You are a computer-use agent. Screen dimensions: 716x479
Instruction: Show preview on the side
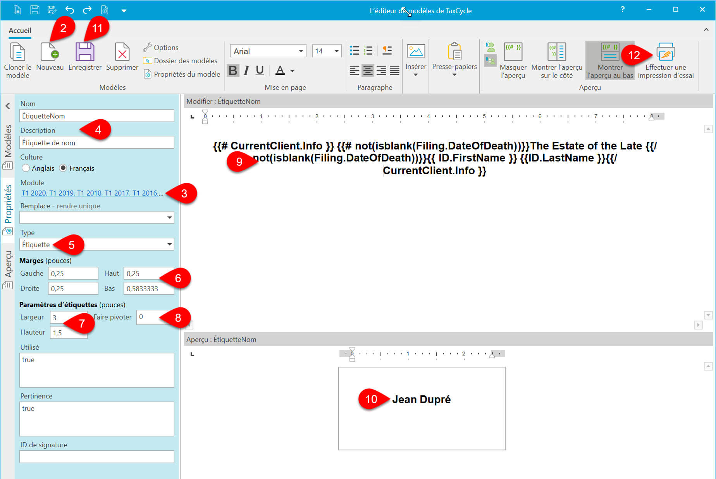point(557,60)
